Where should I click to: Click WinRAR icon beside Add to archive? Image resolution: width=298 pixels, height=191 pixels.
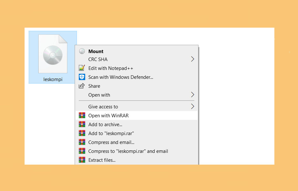pyautogui.click(x=82, y=124)
